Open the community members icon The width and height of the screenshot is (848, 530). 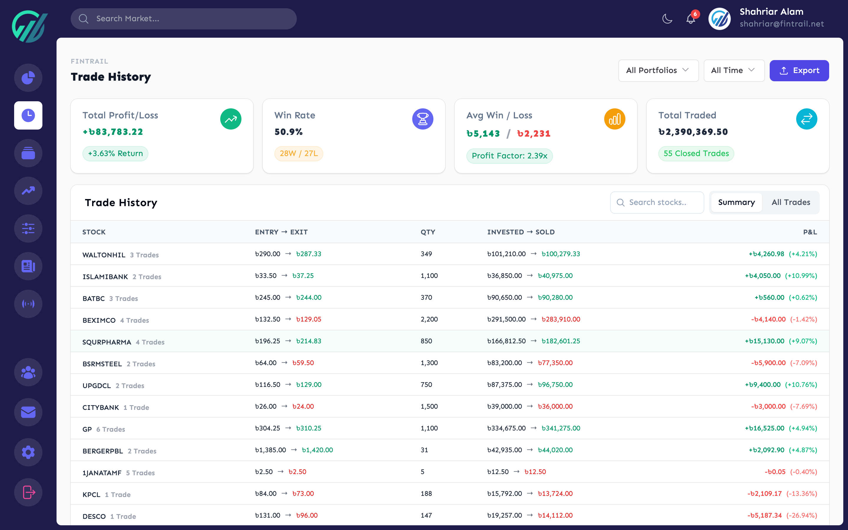28,372
